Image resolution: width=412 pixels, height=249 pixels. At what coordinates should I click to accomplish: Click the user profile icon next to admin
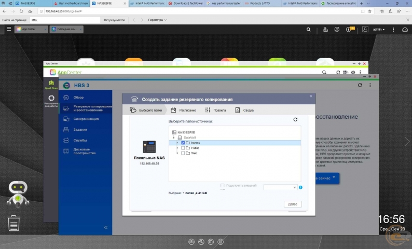click(365, 30)
